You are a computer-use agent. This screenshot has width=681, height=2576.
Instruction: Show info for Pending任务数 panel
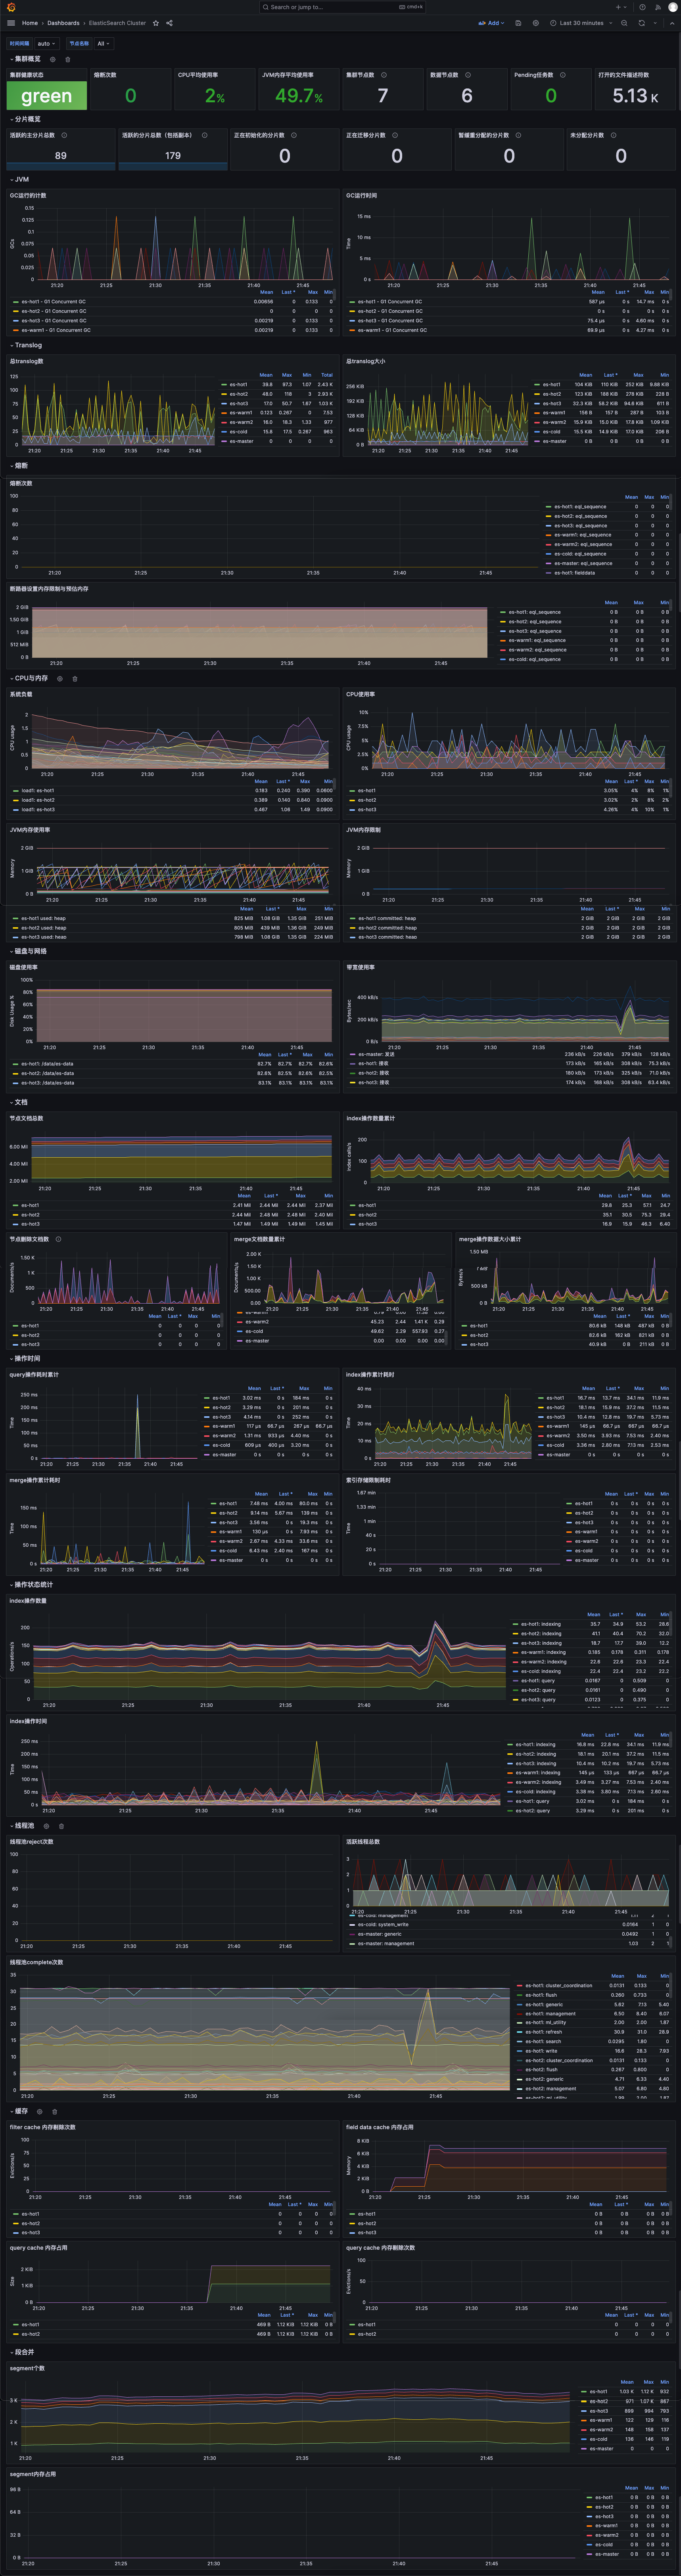point(562,75)
